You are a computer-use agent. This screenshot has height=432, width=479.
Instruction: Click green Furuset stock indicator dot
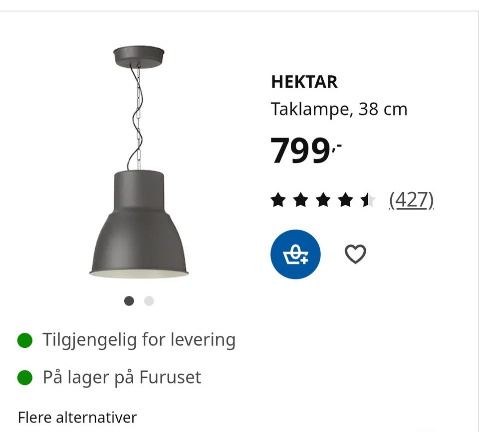[25, 378]
